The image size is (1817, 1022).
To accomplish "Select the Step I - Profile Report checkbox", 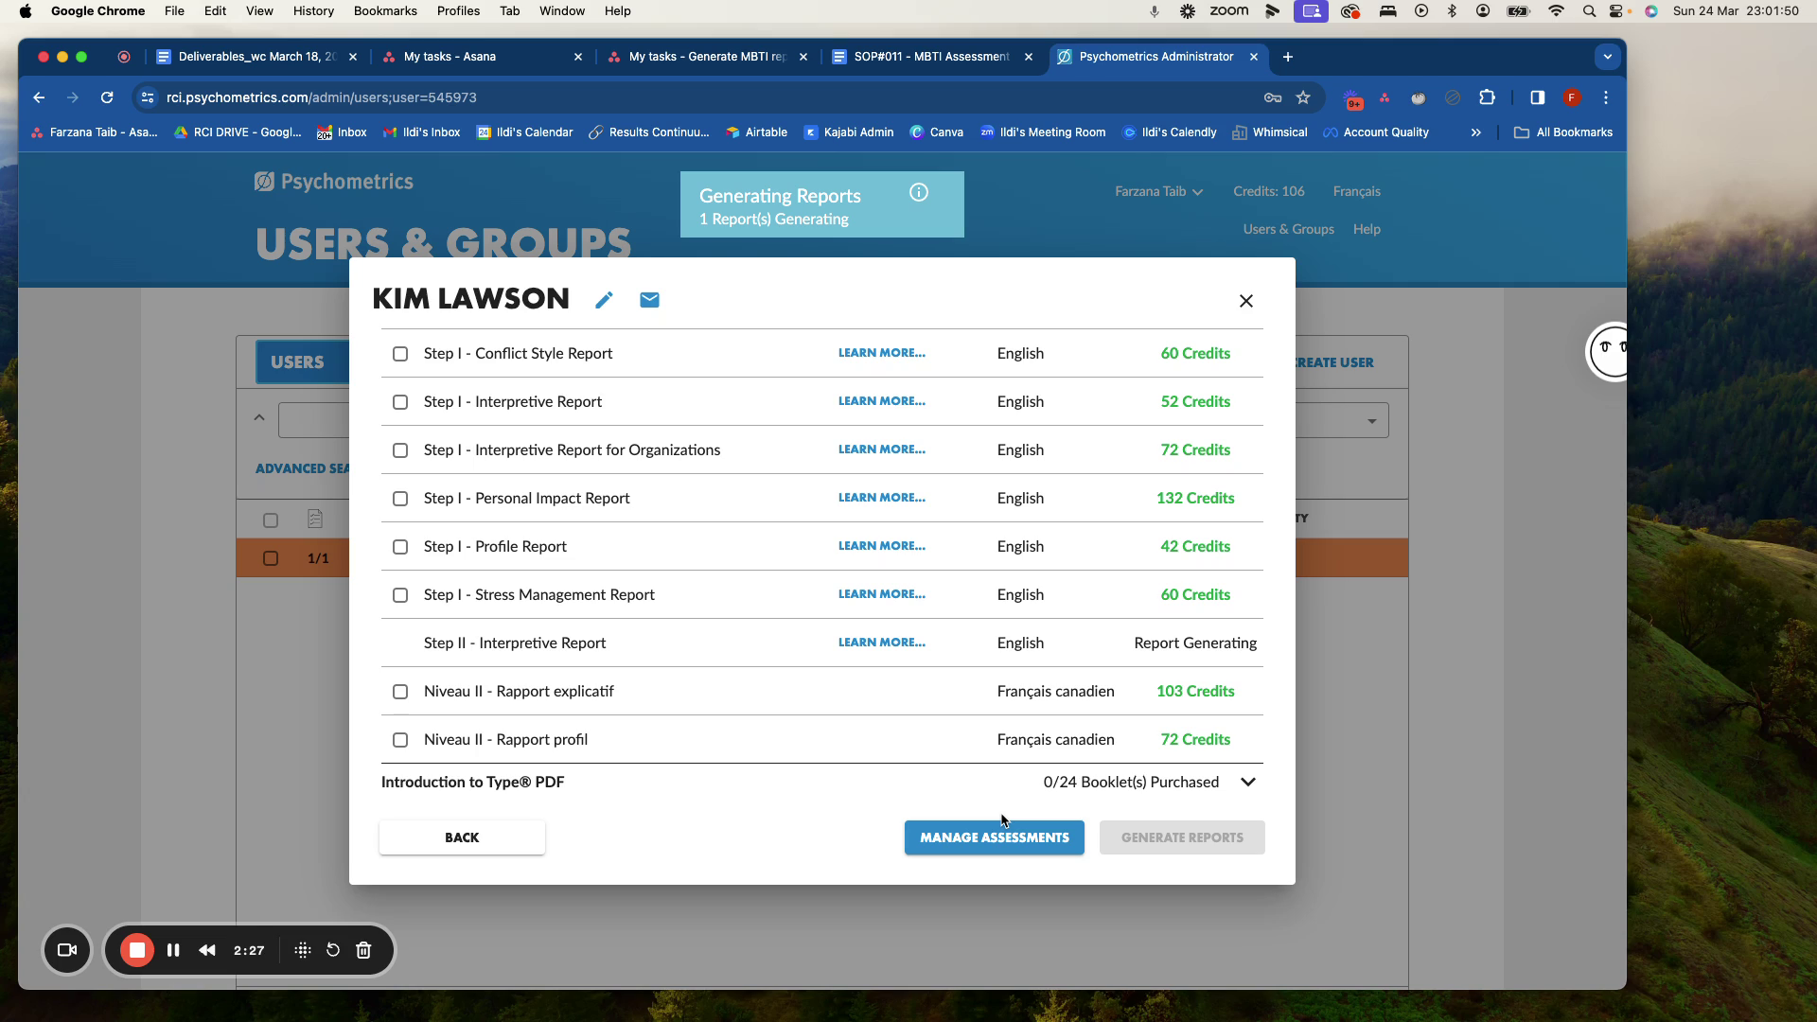I will click(400, 547).
